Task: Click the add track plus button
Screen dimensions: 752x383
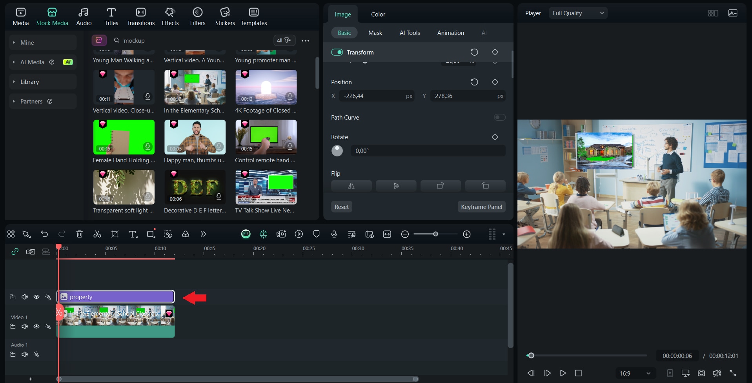Action: [x=31, y=379]
